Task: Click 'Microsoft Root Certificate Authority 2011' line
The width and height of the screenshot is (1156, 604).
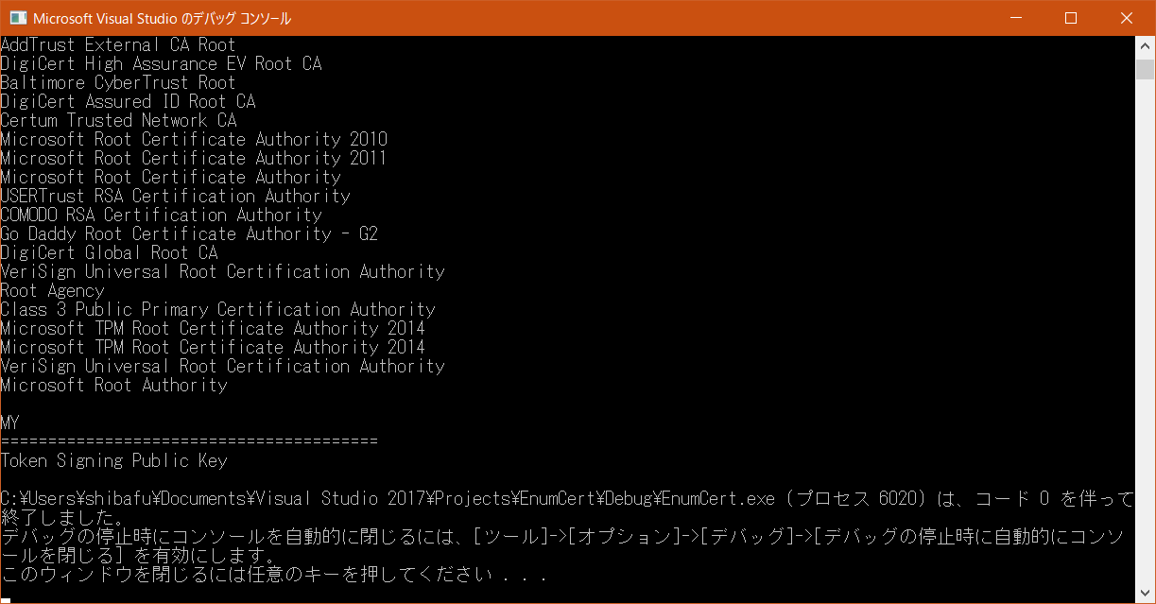Action: click(x=194, y=159)
